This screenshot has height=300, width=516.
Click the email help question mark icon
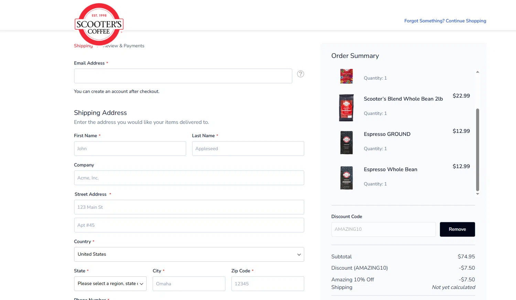[300, 74]
